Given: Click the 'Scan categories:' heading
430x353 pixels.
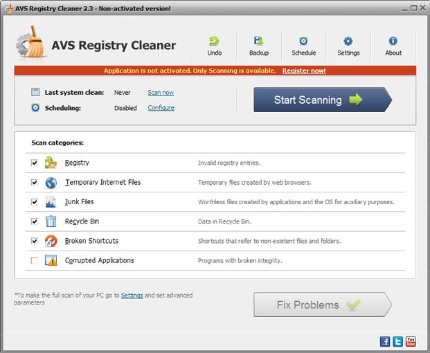Looking at the screenshot, I should click(x=57, y=143).
